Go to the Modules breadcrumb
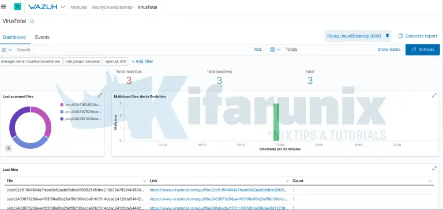Viewport: 443px width, 210px height. pos(79,7)
